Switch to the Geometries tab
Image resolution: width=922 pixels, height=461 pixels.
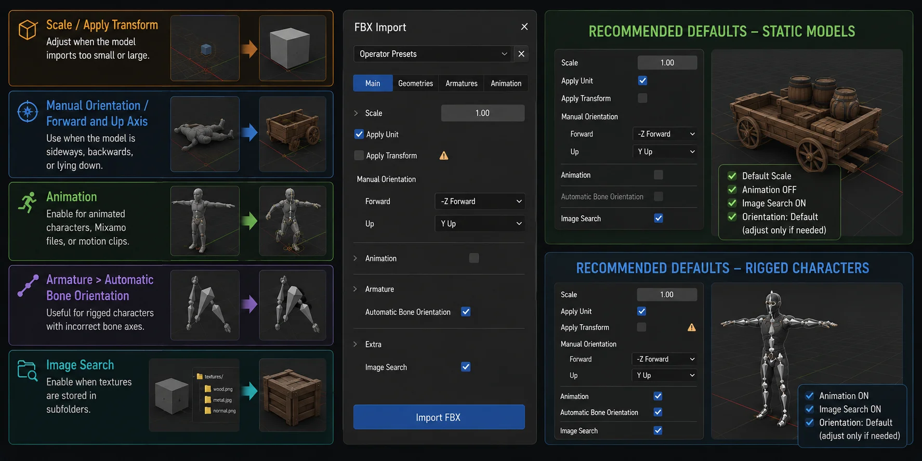[x=415, y=83]
